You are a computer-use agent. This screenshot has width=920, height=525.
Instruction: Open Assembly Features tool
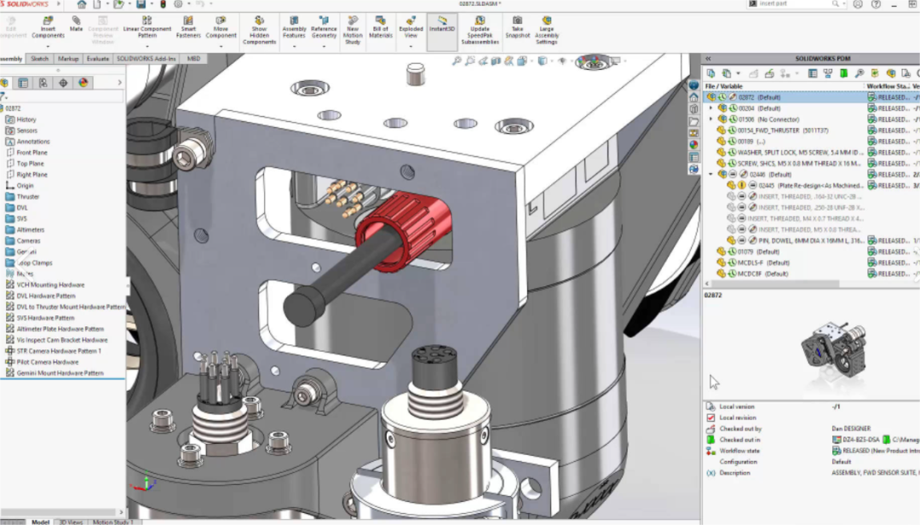pyautogui.click(x=294, y=27)
